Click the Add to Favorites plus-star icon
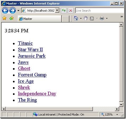The width and height of the screenshot is (126, 119). [x=11, y=18]
